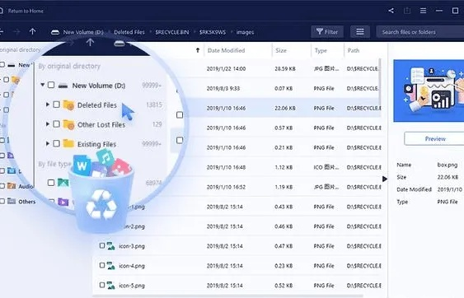The image size is (464, 298).
Task: Click the Existing Files folder icon
Action: pos(68,143)
